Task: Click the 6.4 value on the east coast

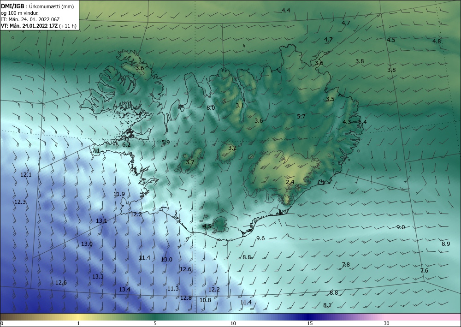Action: pos(362,122)
